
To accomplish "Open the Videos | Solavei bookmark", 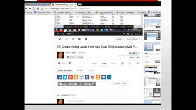I will (x=126, y=13).
